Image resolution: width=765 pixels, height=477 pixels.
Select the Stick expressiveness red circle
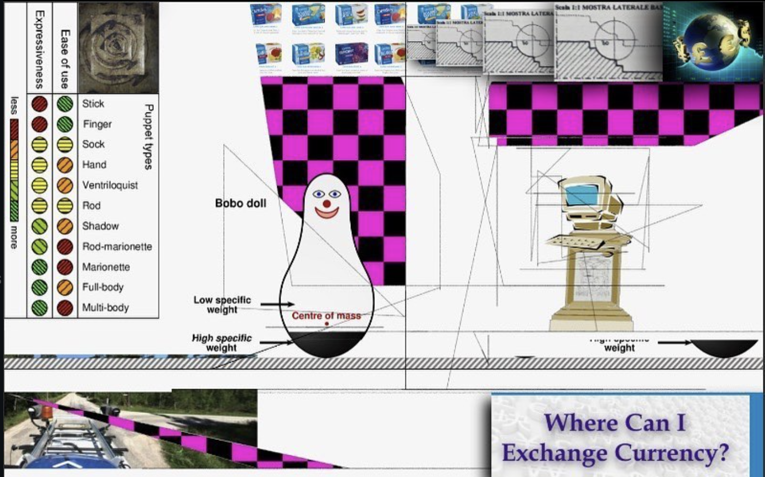(x=39, y=104)
